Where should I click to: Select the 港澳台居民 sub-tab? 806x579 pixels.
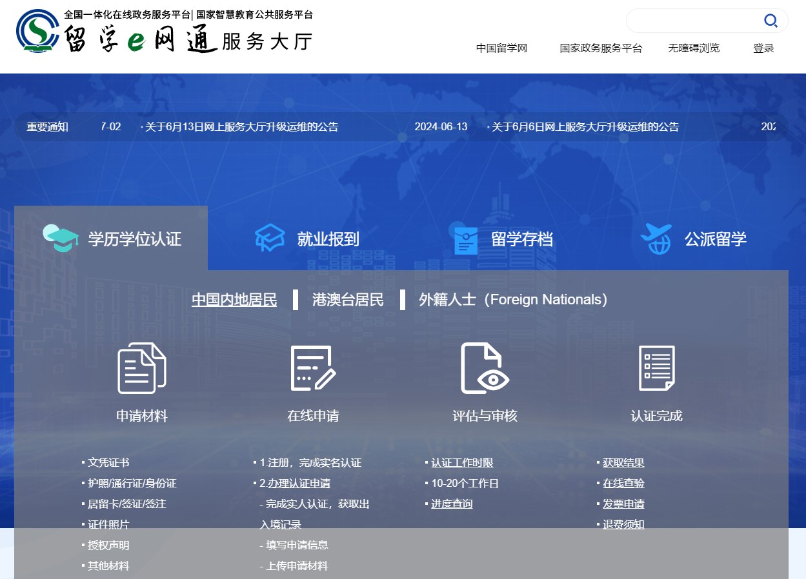(348, 300)
